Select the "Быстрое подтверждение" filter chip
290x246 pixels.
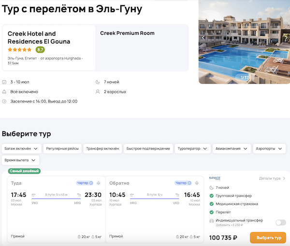coord(148,148)
